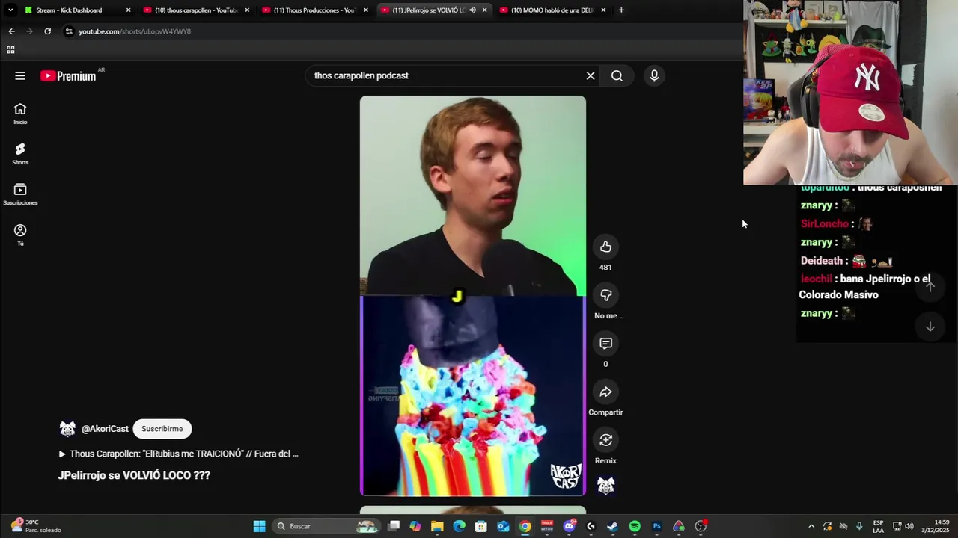
Task: Switch to Chrome on the taskbar
Action: click(525, 526)
